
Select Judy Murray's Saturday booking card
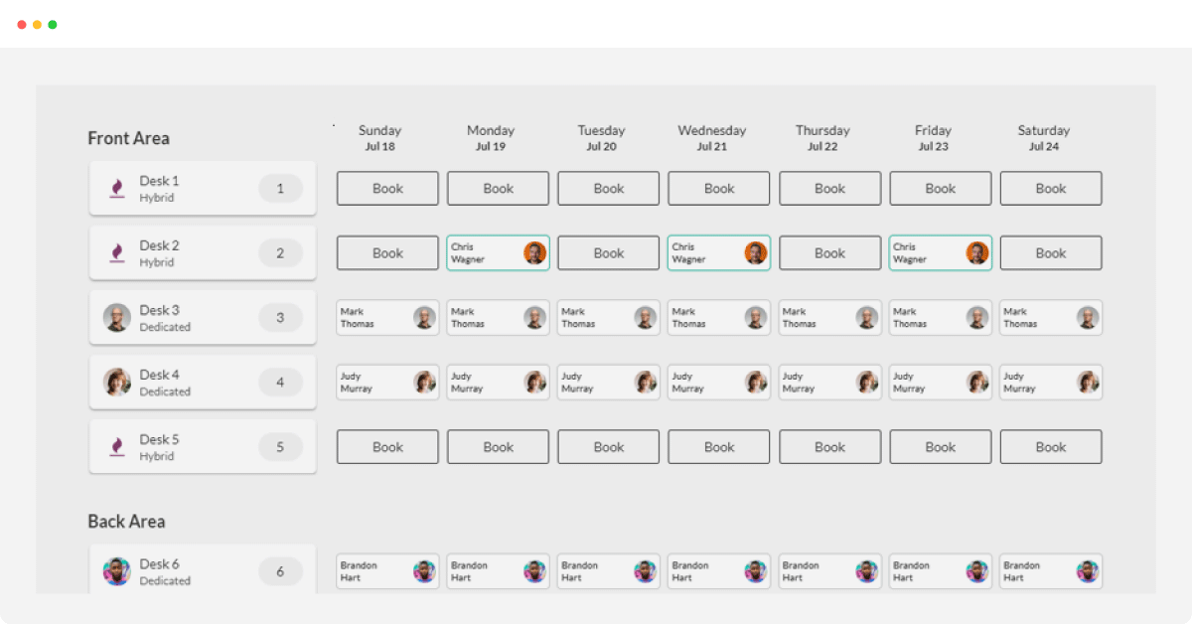click(x=1038, y=383)
